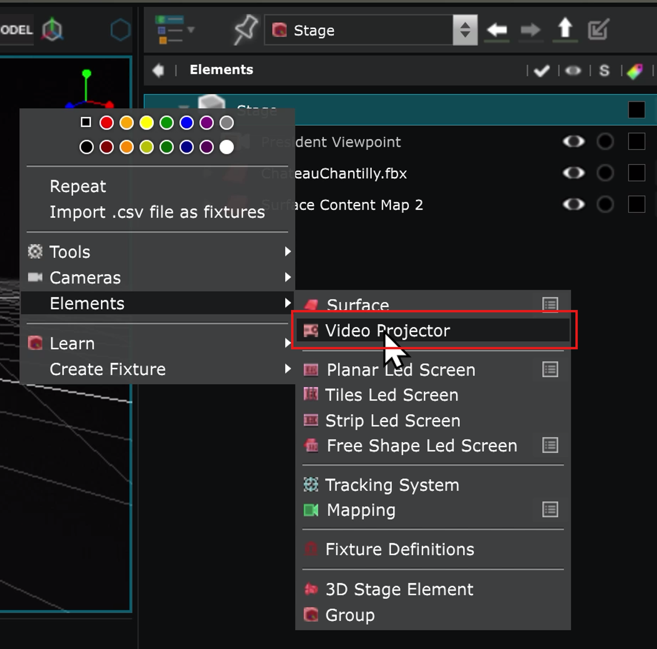Click list icon next to Surface
This screenshot has height=649, width=657.
pos(550,305)
